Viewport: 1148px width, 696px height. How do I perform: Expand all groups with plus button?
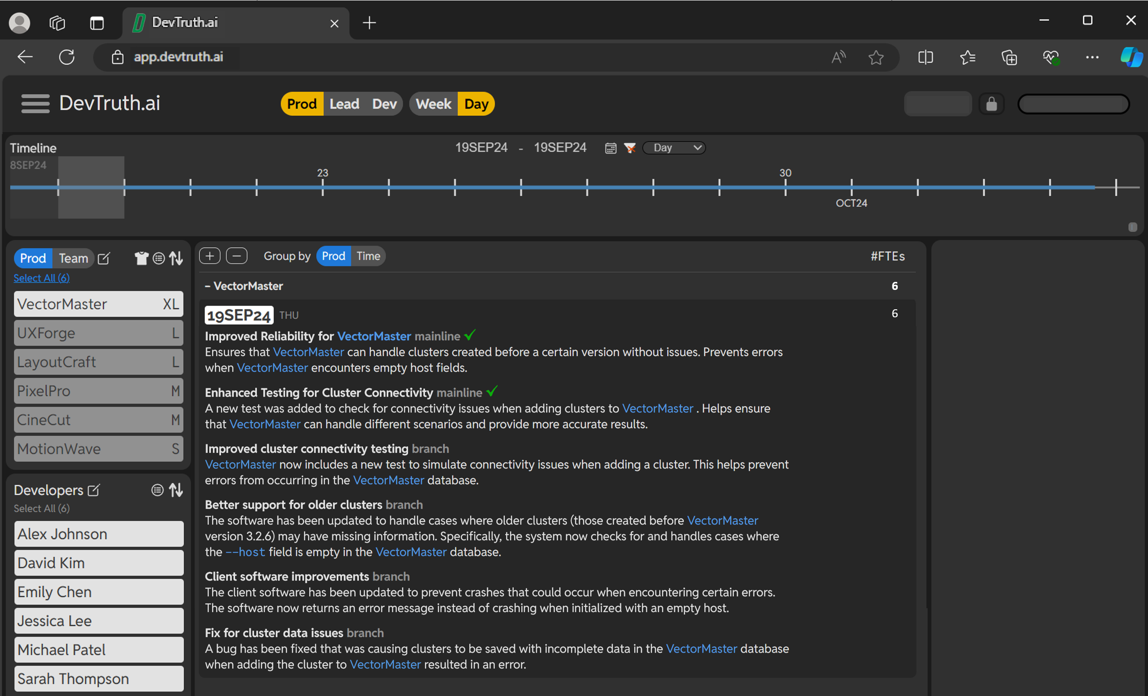pyautogui.click(x=210, y=256)
